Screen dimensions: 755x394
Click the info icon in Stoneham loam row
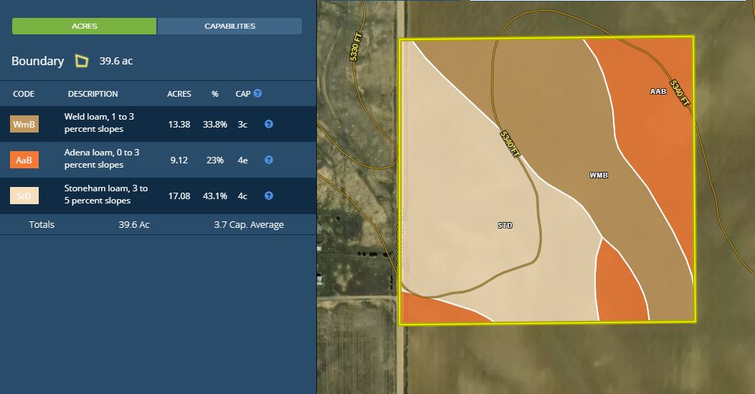coord(269,196)
